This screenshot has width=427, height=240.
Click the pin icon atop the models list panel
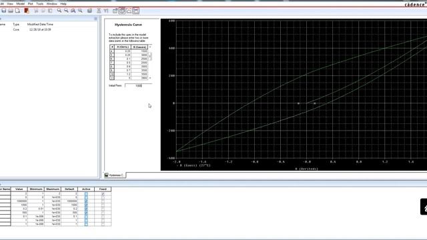[x=95, y=19]
